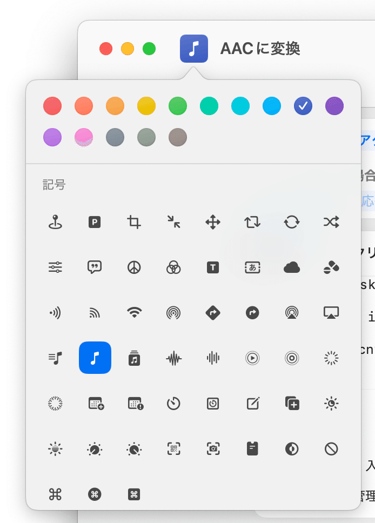The image size is (375, 523).
Task: Set icon color to cyan
Action: tap(240, 106)
